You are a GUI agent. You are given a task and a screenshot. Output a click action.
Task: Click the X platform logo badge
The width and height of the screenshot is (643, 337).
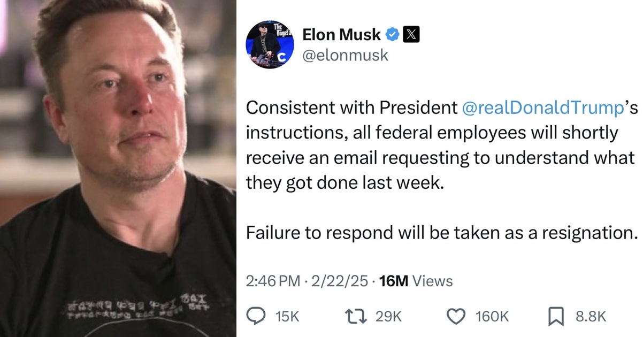[x=412, y=34]
